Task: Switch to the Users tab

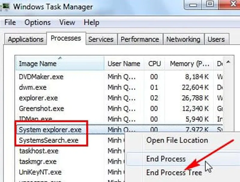Action: click(217, 39)
